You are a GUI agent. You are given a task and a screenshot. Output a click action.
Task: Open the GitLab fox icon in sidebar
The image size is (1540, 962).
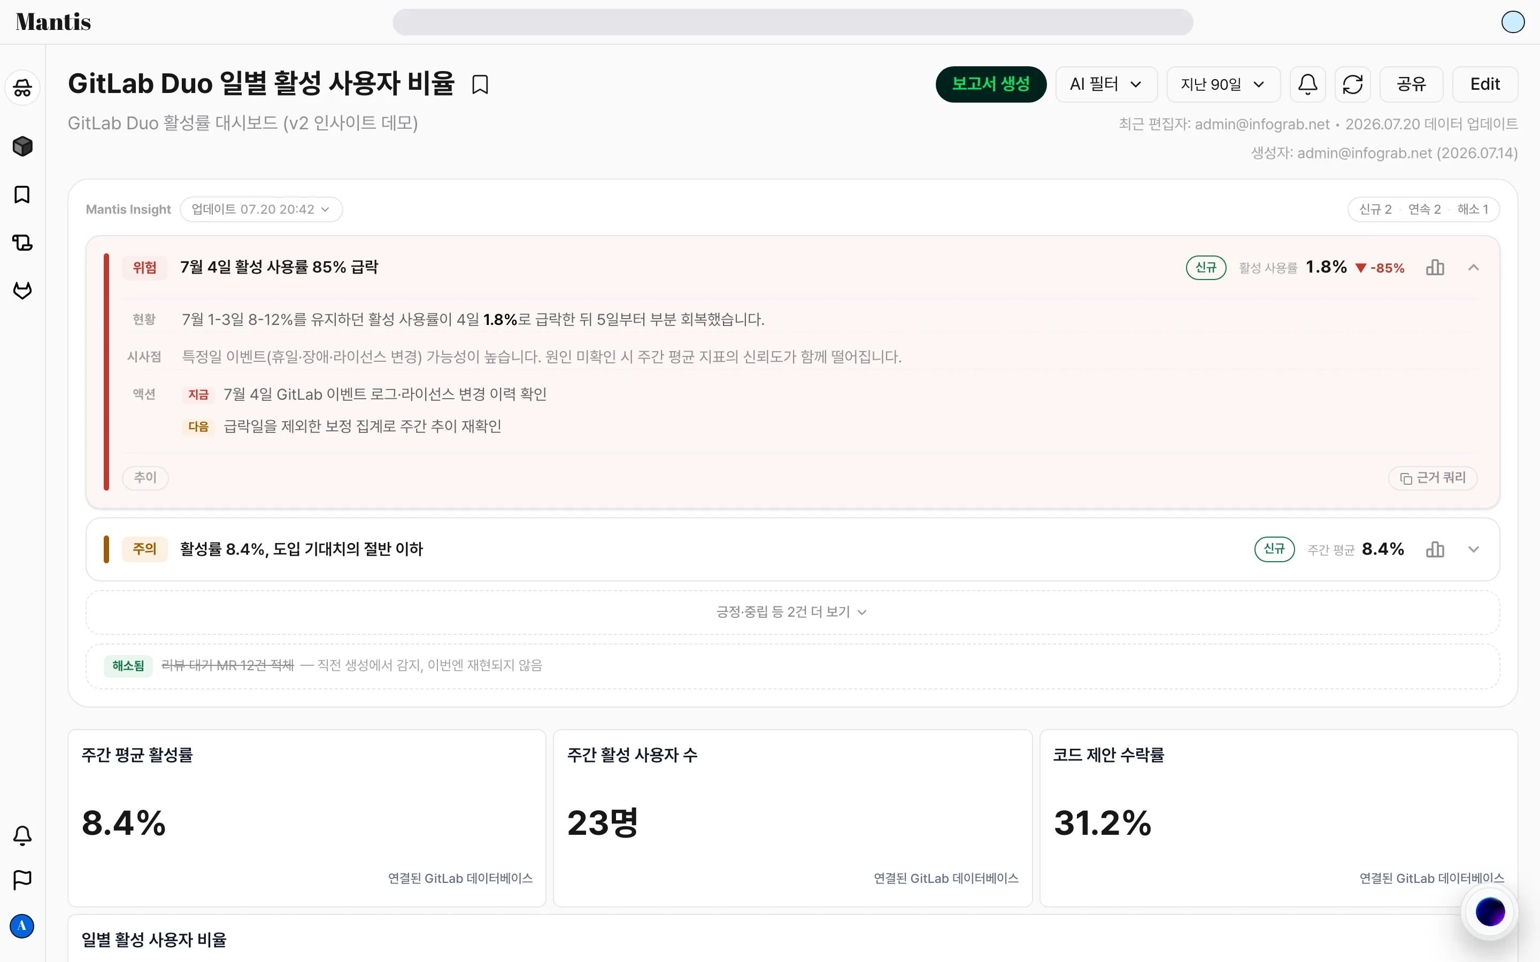(22, 291)
